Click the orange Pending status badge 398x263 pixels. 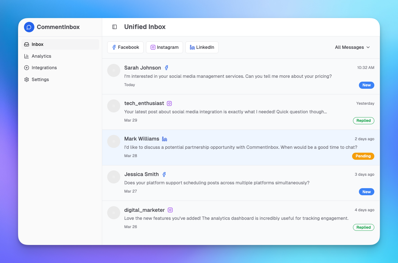pos(363,156)
